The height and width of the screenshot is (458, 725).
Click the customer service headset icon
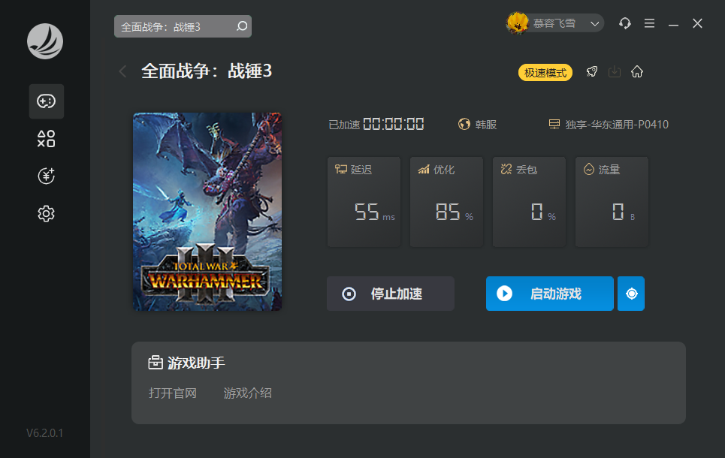tap(625, 23)
